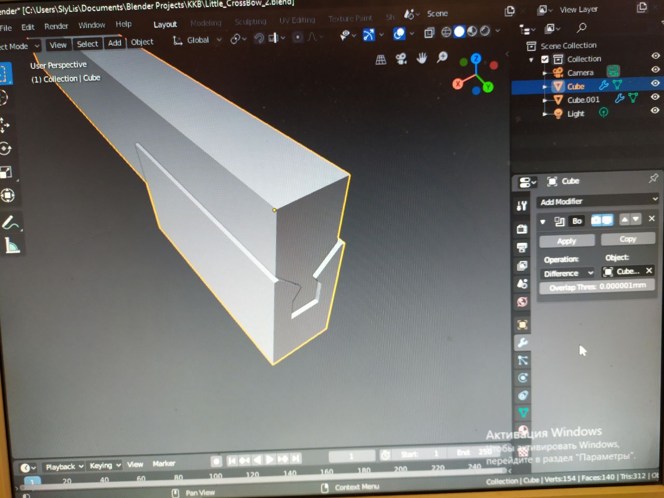Uncheck the Collection exclude checkbox
The height and width of the screenshot is (498, 664).
point(545,59)
